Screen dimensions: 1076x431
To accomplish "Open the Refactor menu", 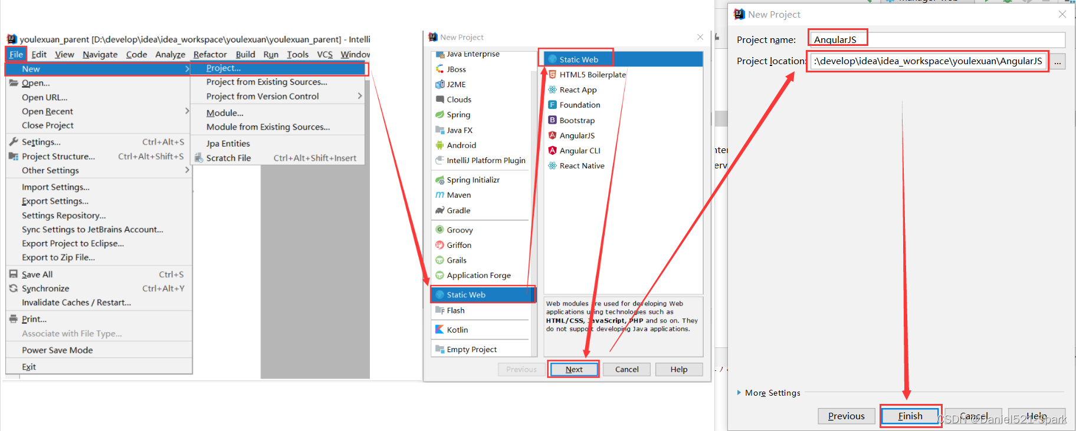I will coord(210,54).
